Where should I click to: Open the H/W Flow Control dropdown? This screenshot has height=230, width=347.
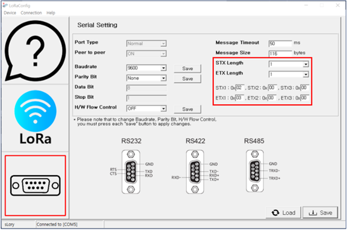pyautogui.click(x=163, y=109)
